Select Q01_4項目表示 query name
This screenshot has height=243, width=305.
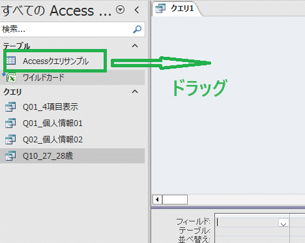pos(50,107)
